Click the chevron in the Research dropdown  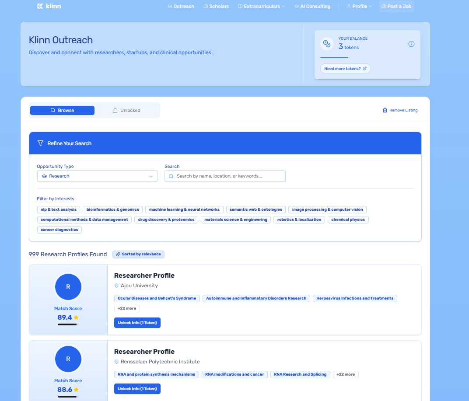coord(151,176)
